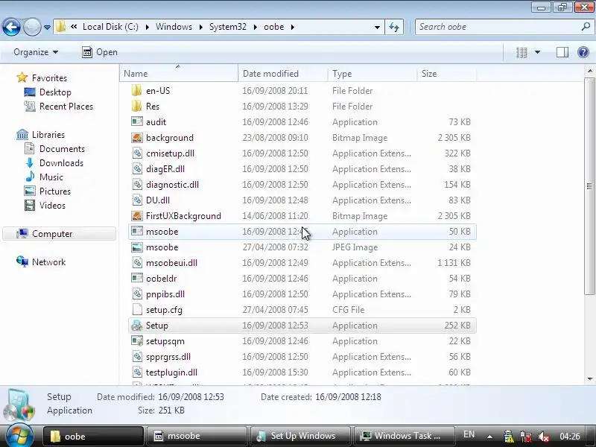Select the en-US folder icon
This screenshot has height=447, width=596.
point(137,90)
